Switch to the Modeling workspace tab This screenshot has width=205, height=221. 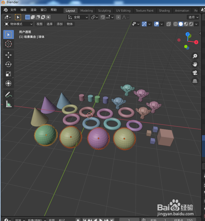tap(87, 11)
